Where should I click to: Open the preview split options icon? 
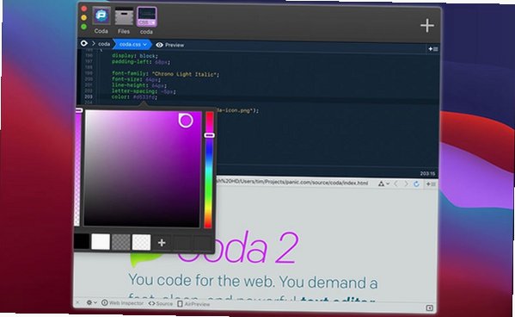click(x=431, y=184)
